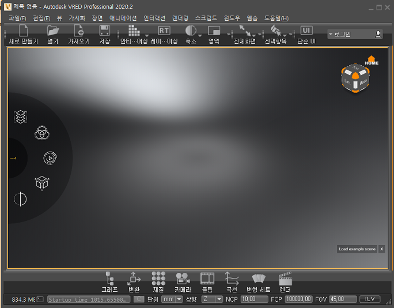Click the stacked layers icon in the radial menu
The width and height of the screenshot is (394, 308).
20,117
